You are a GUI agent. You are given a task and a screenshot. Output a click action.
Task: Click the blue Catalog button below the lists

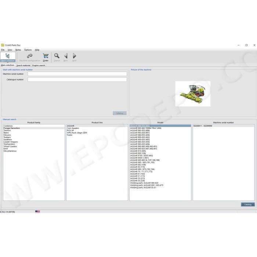(248, 204)
